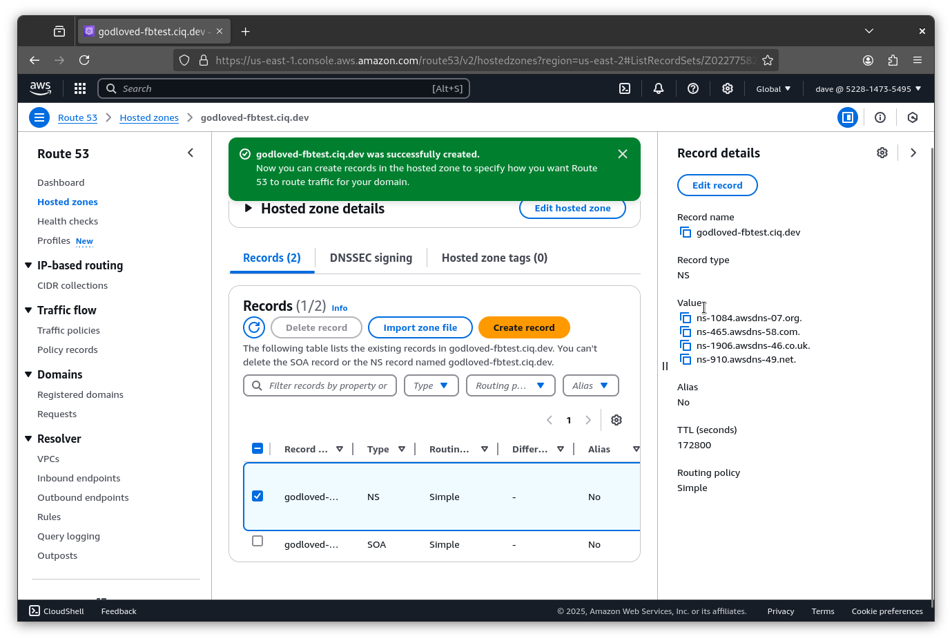
Task: Open the console settings gear in top bar
Action: pos(728,88)
